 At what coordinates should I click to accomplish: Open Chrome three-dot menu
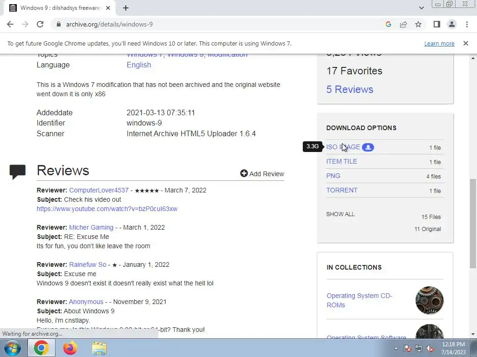pos(467,24)
